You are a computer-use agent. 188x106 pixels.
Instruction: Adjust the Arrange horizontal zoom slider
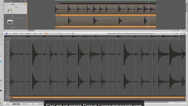183,30
